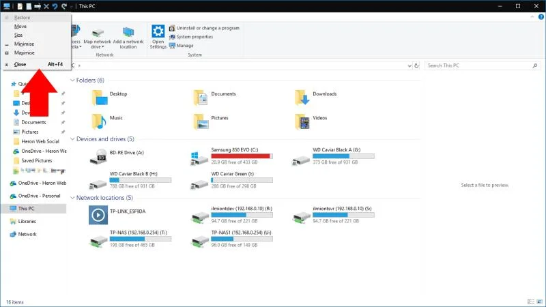Collapse the Network locations (5) group
The width and height of the screenshot is (546, 307).
[72, 198]
